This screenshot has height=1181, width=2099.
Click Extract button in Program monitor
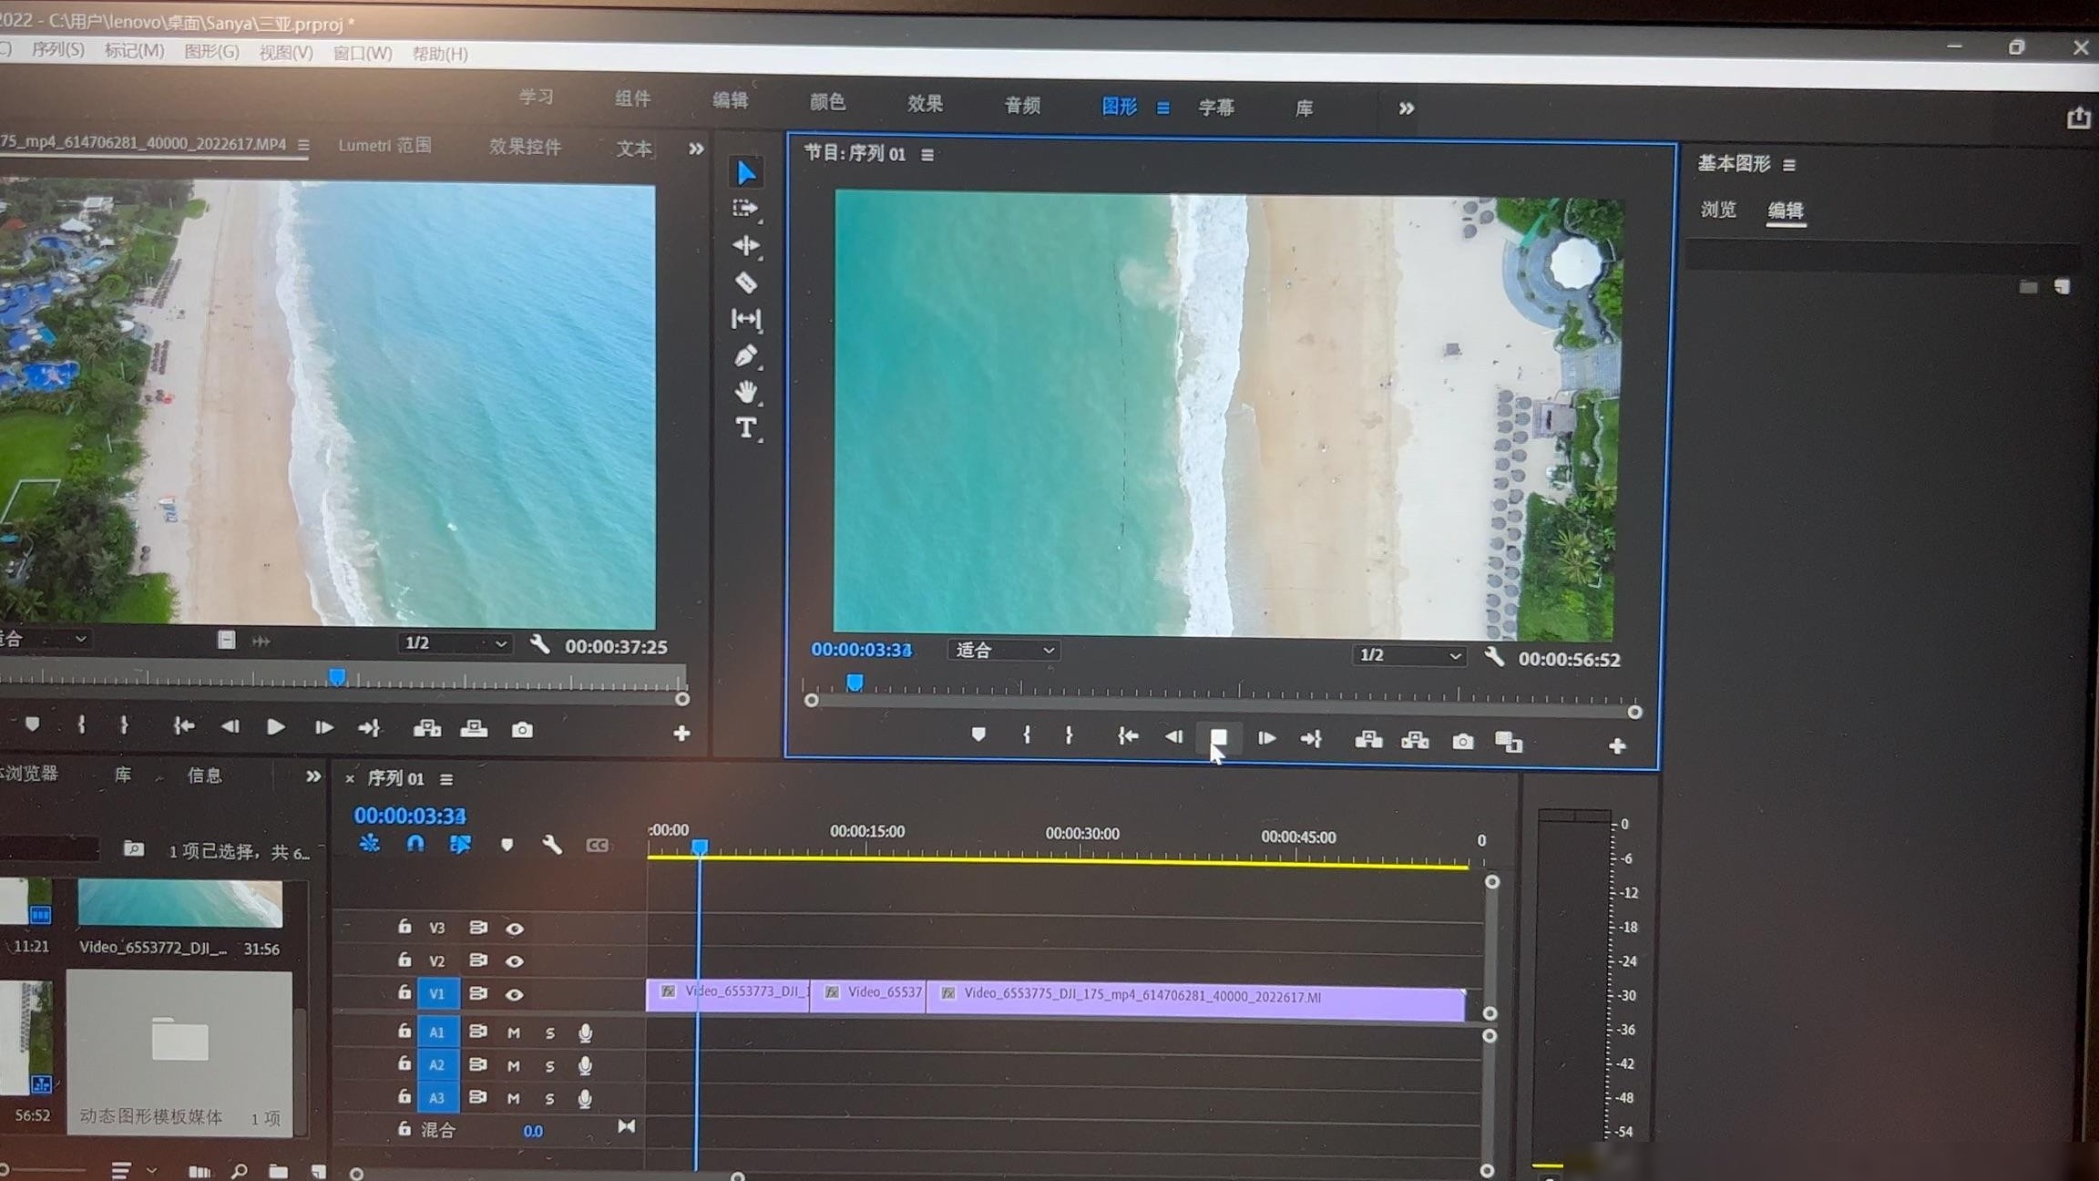click(x=1415, y=741)
